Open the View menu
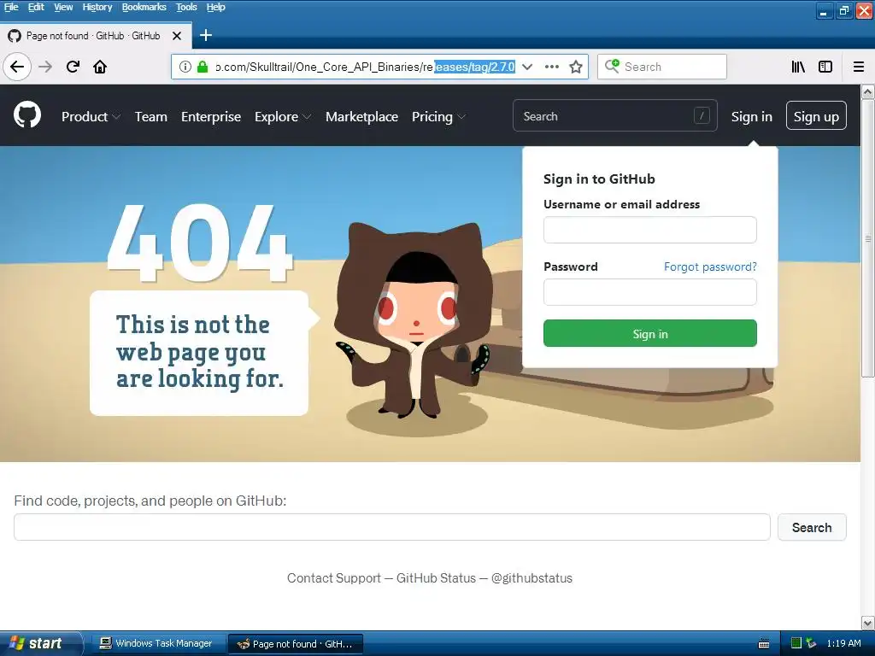875x656 pixels. (63, 7)
